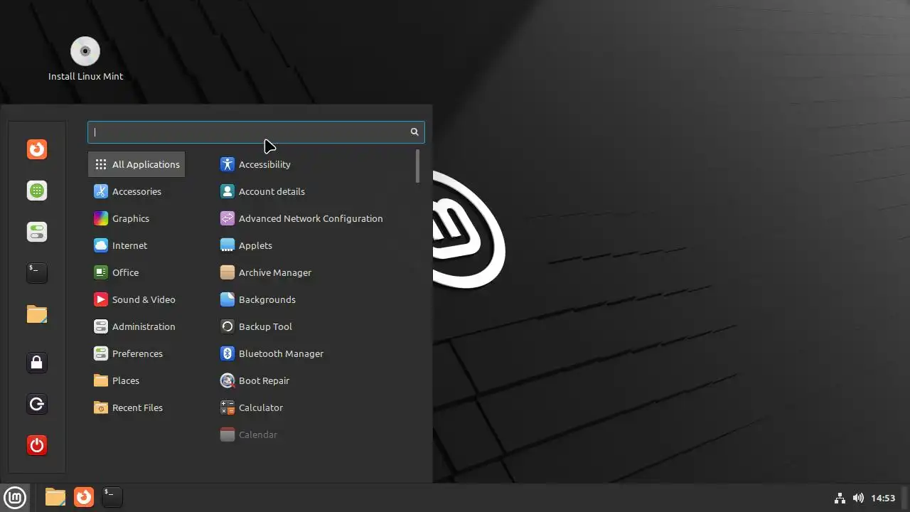
Task: Click the search magnifier icon
Action: (x=414, y=132)
